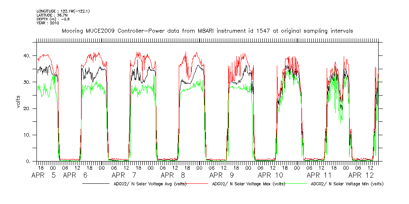Click the chart title about Mooring MUCE2009
Screen dimensions: 409x204
click(207, 31)
